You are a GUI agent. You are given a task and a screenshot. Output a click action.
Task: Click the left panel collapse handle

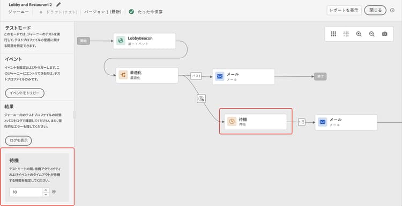(x=75, y=115)
